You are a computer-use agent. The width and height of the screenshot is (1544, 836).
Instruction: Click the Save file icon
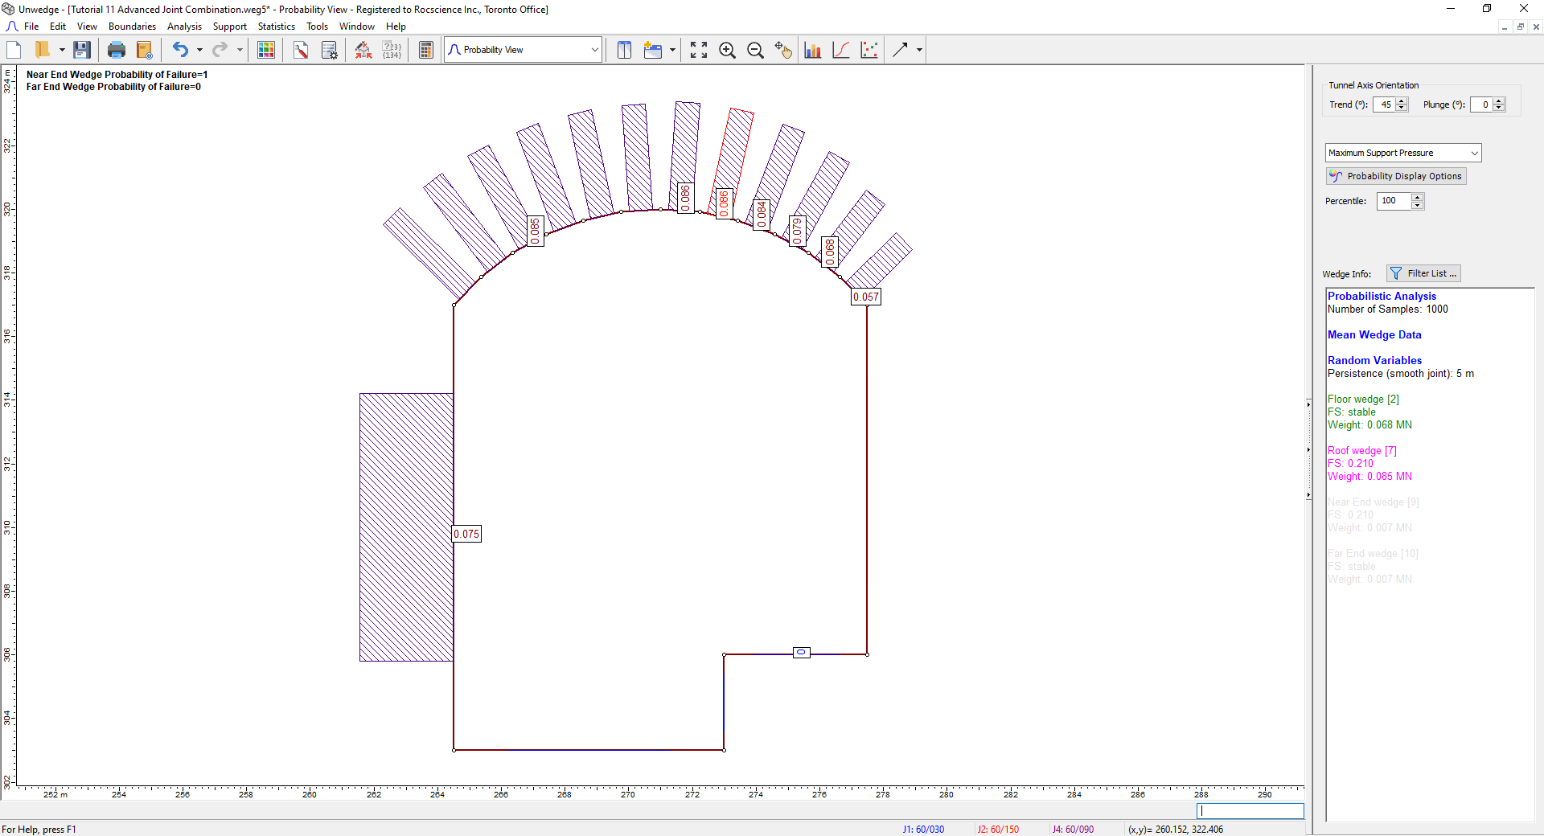(81, 50)
